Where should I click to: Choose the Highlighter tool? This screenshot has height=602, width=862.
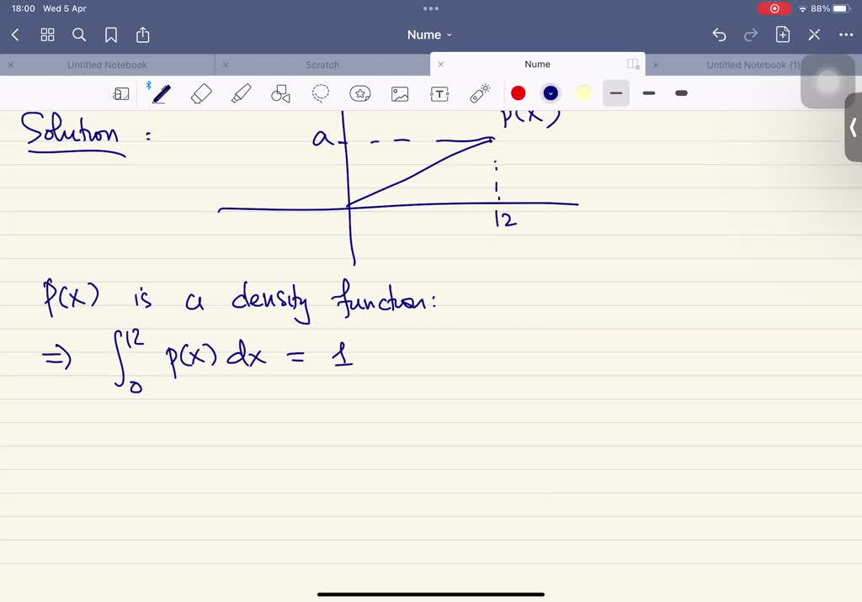pos(241,93)
